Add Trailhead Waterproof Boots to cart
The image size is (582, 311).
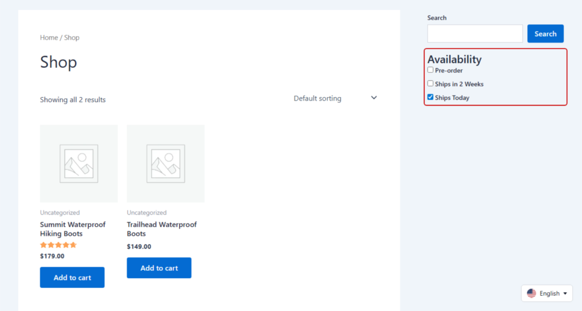pos(159,268)
